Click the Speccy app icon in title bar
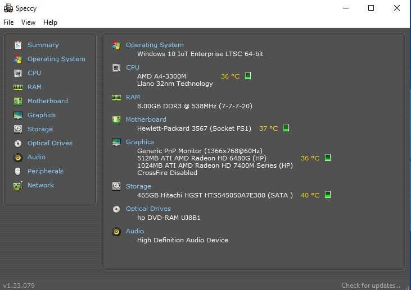Screen dimensions: 411x290 8,8
